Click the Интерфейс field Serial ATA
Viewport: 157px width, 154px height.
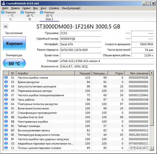[81, 44]
